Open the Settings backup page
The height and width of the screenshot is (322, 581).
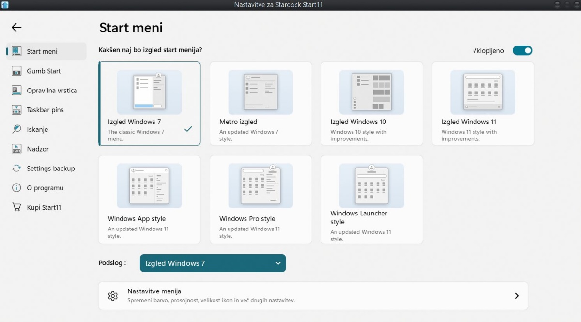pos(46,169)
